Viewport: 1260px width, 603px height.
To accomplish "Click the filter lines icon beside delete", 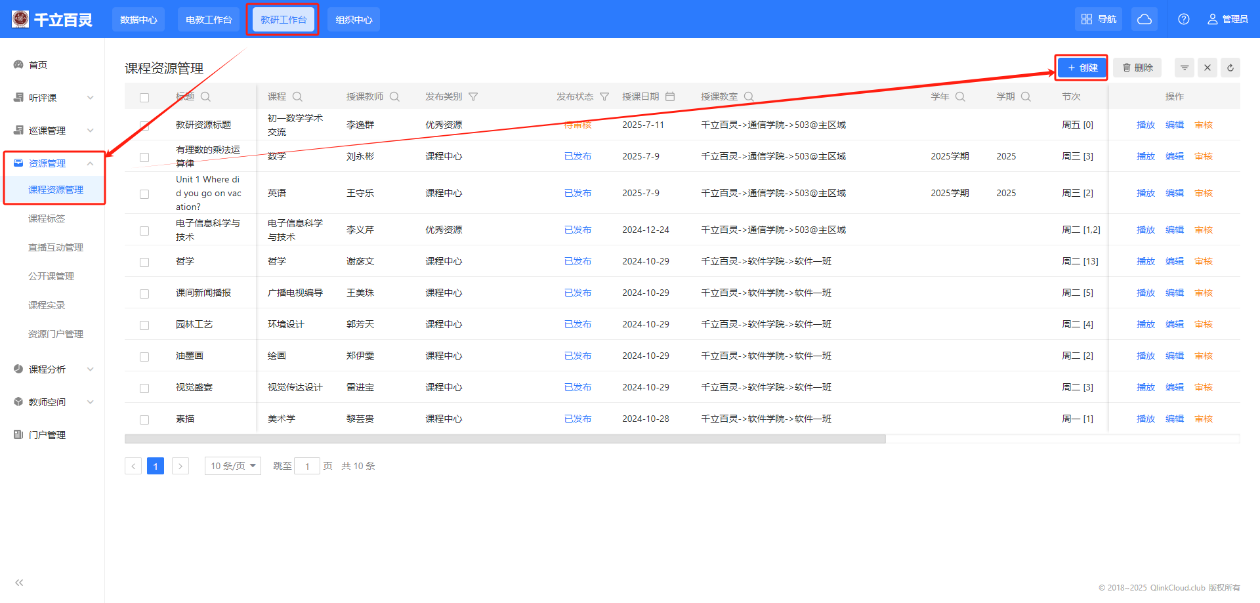I will tap(1185, 68).
